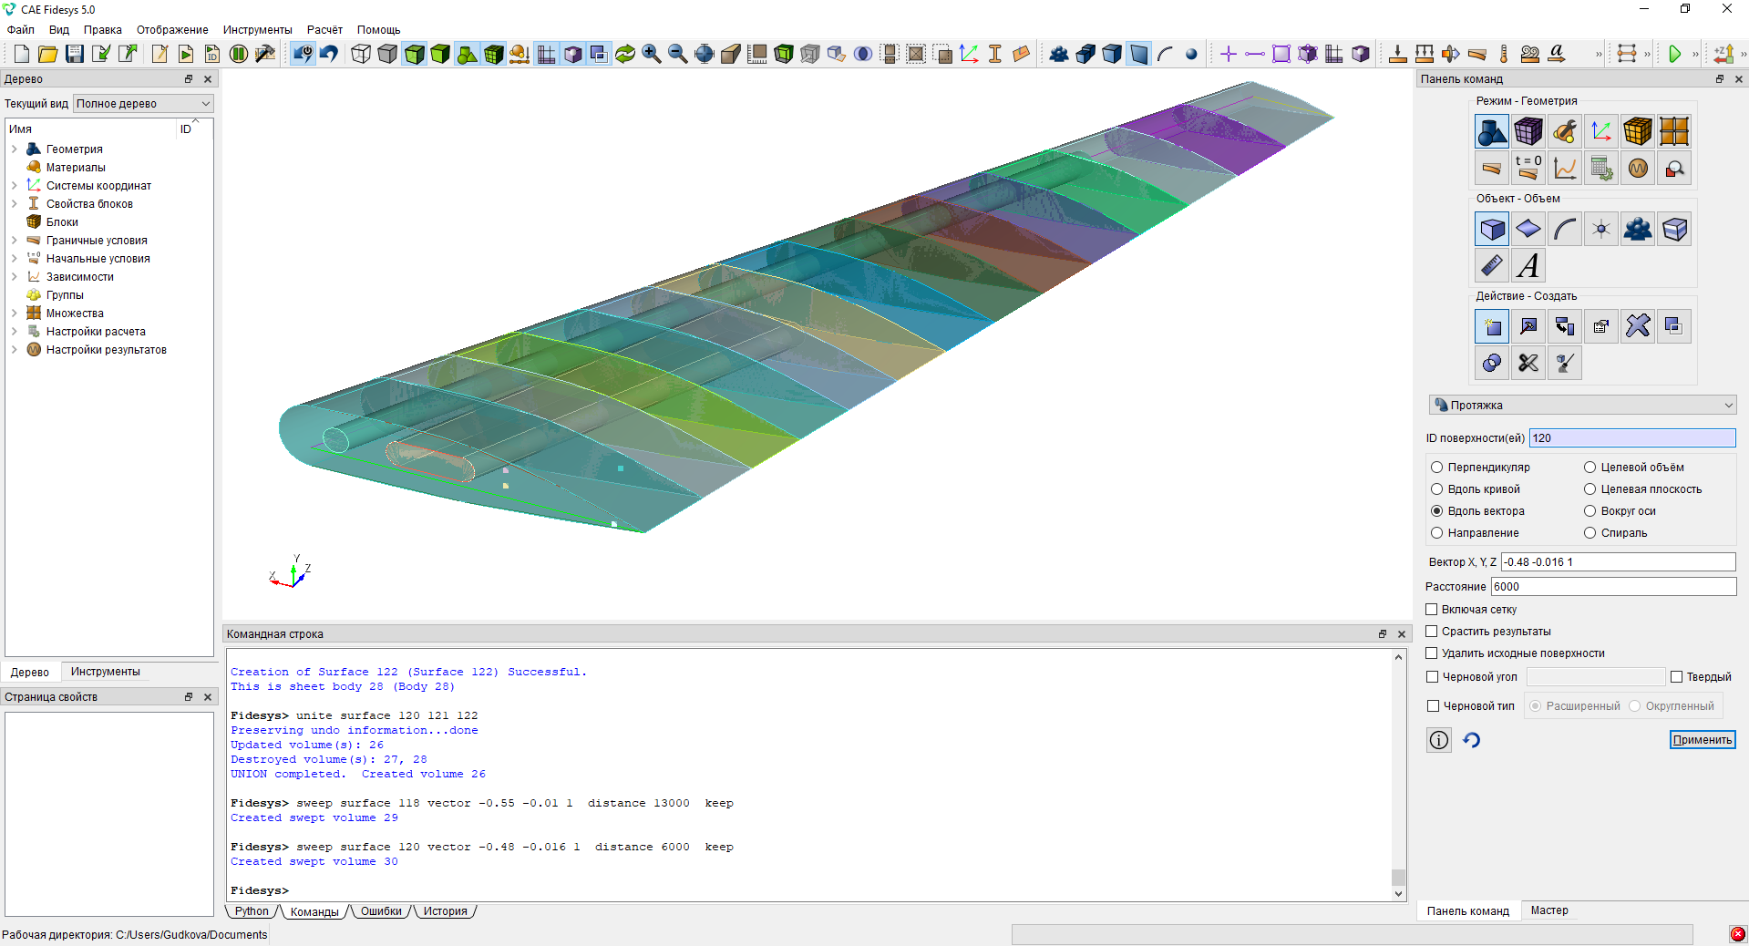This screenshot has width=1749, height=946.
Task: Click the Zoom out magnifier icon
Action: coord(678,54)
